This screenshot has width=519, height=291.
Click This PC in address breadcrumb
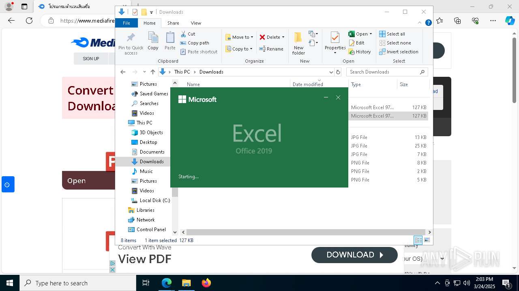[x=182, y=72]
